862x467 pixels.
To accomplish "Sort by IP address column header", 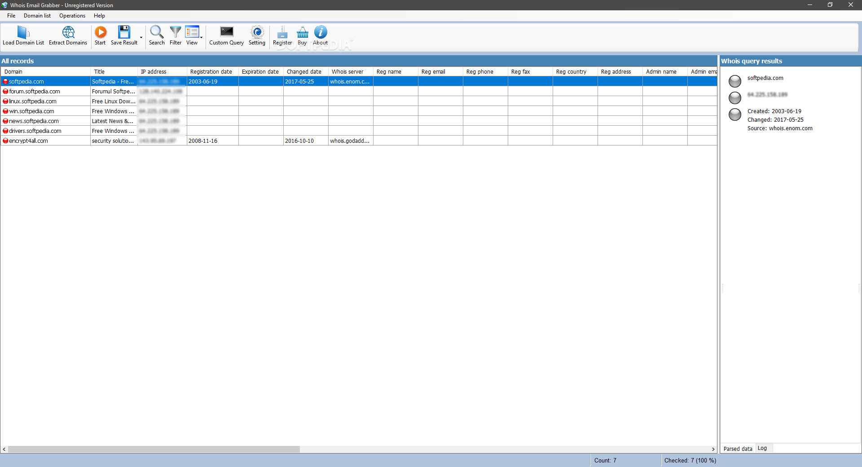I will point(162,72).
